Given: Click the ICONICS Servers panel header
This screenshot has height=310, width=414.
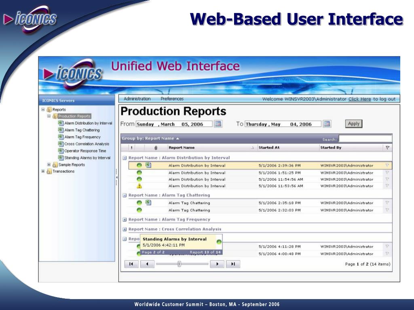Looking at the screenshot, I should 77,101.
